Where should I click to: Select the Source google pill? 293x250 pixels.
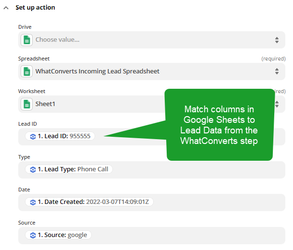point(58,235)
